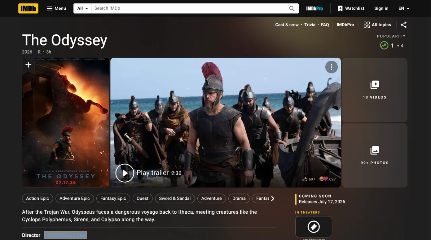Focus the Search IMDb input field
This screenshot has width=431, height=240.
[190, 8]
